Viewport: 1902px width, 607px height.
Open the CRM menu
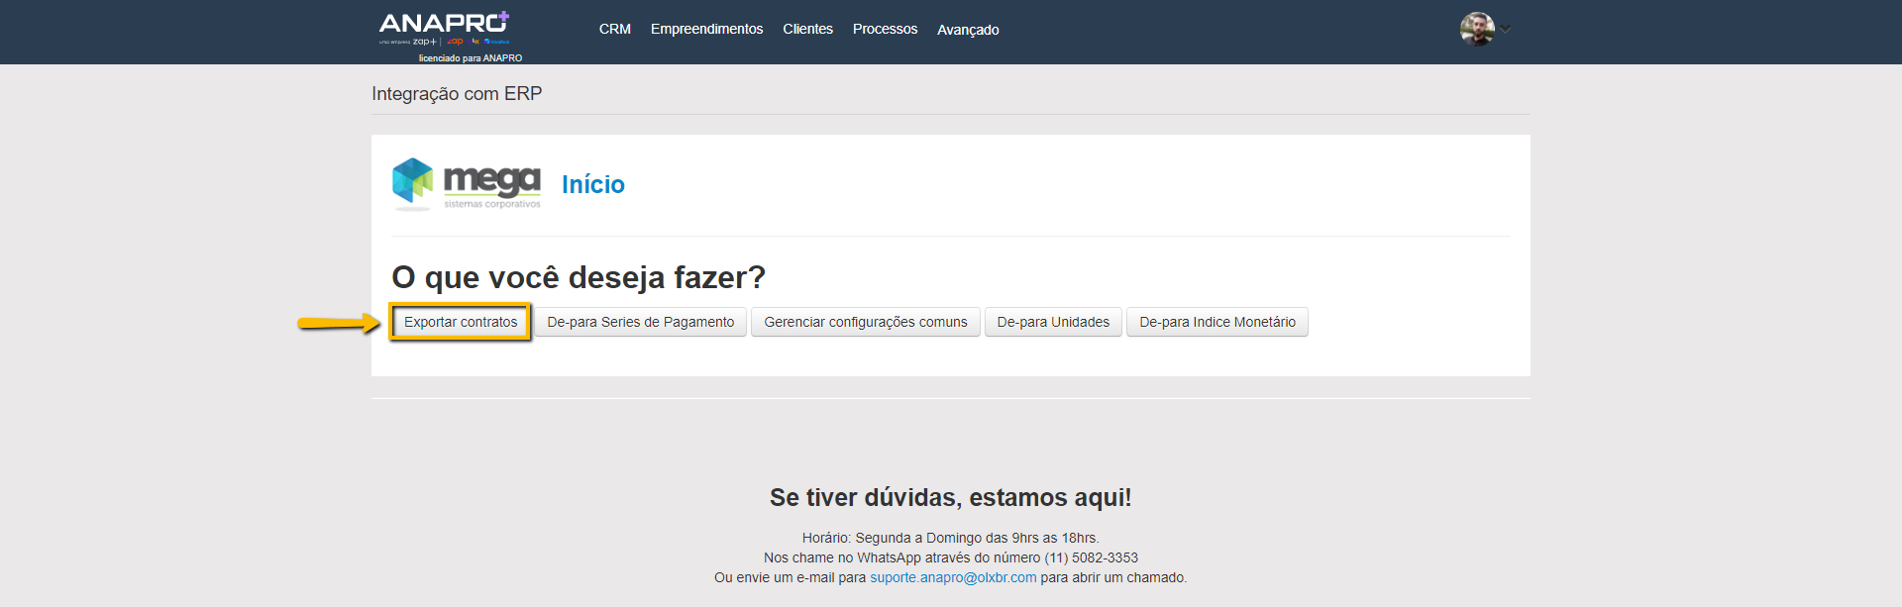pyautogui.click(x=614, y=30)
